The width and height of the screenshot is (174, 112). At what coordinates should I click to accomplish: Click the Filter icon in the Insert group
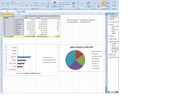point(82,4)
